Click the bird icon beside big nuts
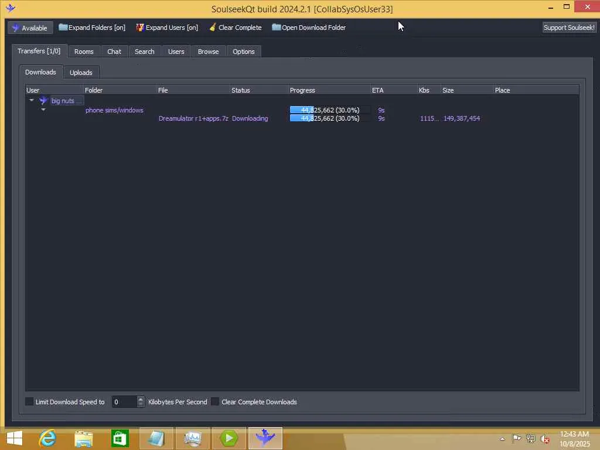This screenshot has width=600, height=450. pos(43,101)
